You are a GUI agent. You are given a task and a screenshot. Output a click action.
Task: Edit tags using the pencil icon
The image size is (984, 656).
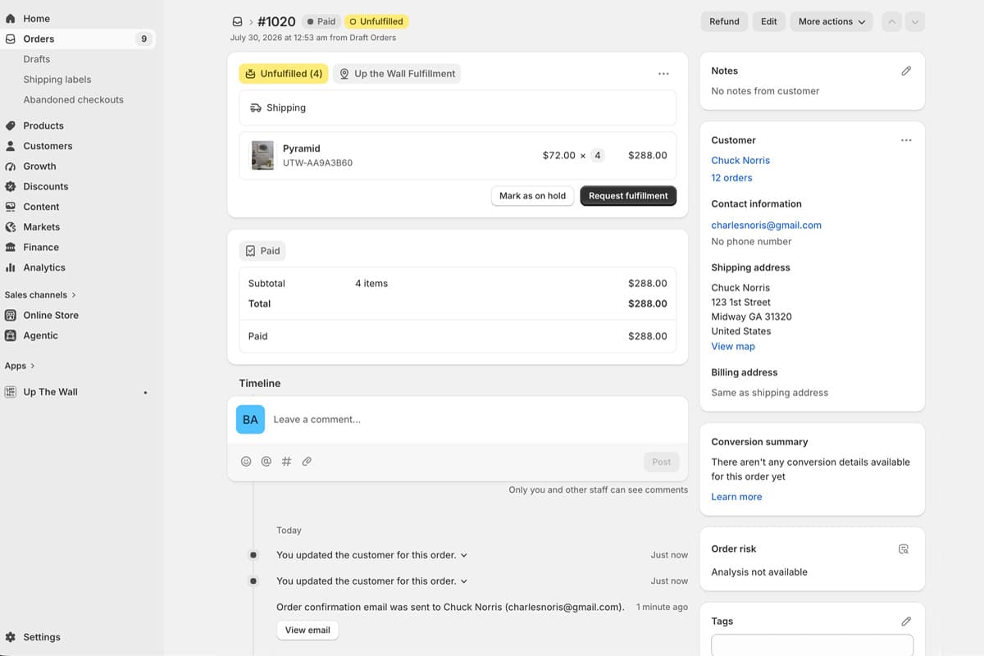(x=906, y=622)
